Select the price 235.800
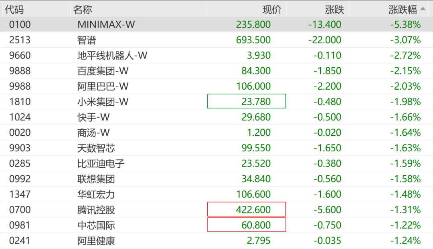433x249 pixels. [x=253, y=24]
